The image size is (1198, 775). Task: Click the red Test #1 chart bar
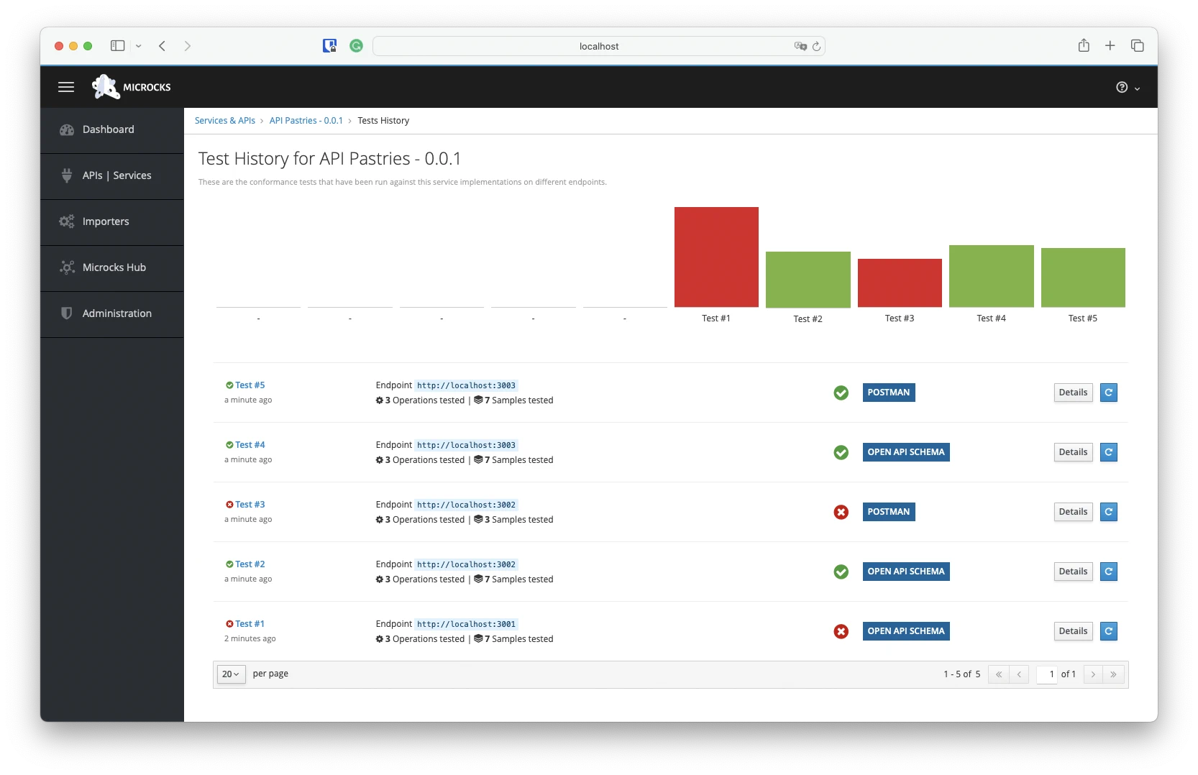716,257
